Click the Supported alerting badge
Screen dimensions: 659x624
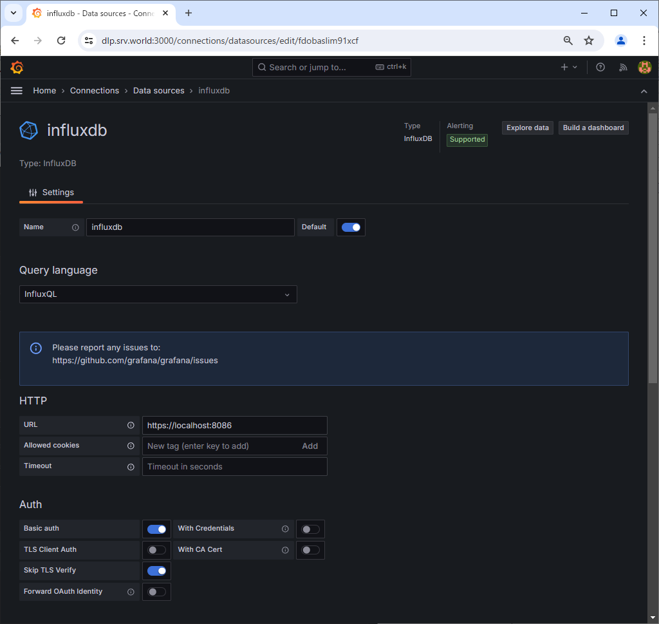coord(467,140)
